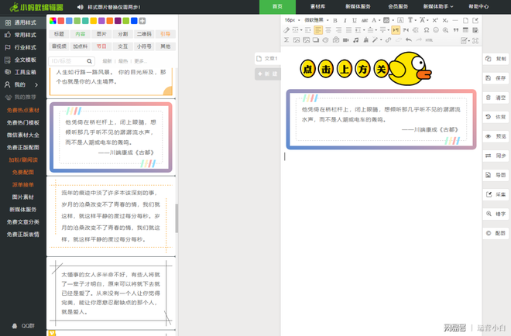
Task: Select center-align paragraph button
Action: coord(328,30)
